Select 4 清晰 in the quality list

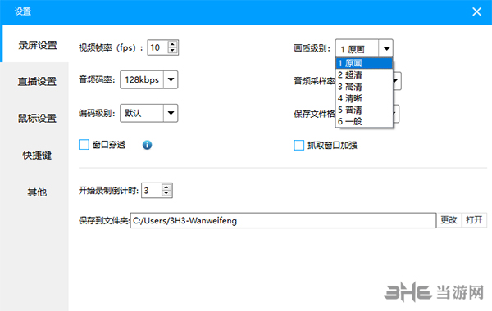click(364, 98)
